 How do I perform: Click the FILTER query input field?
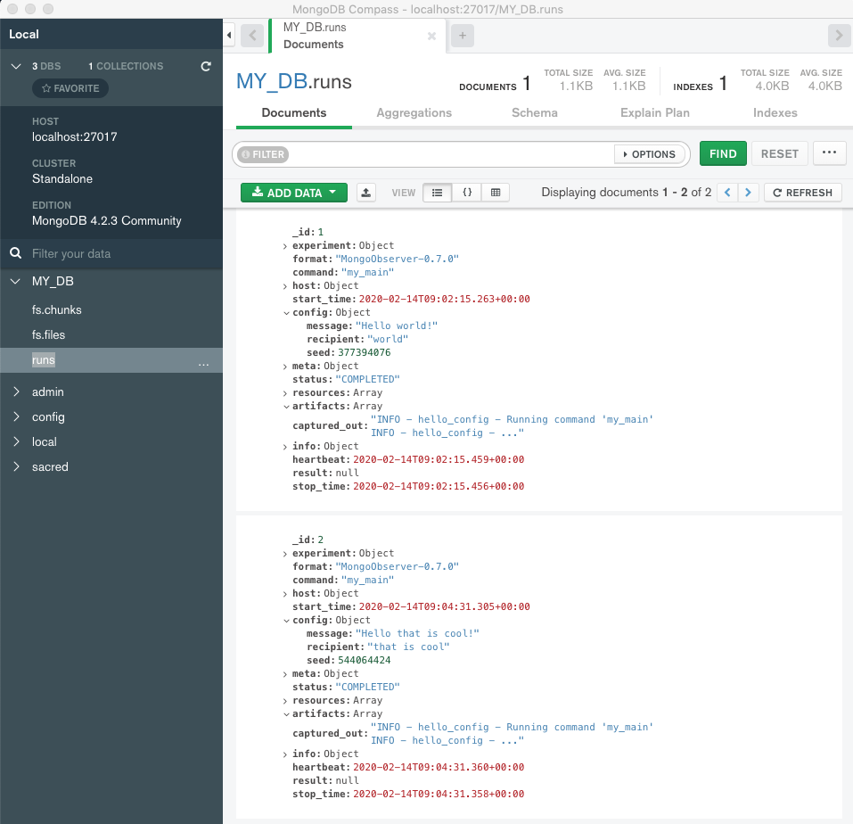point(450,154)
